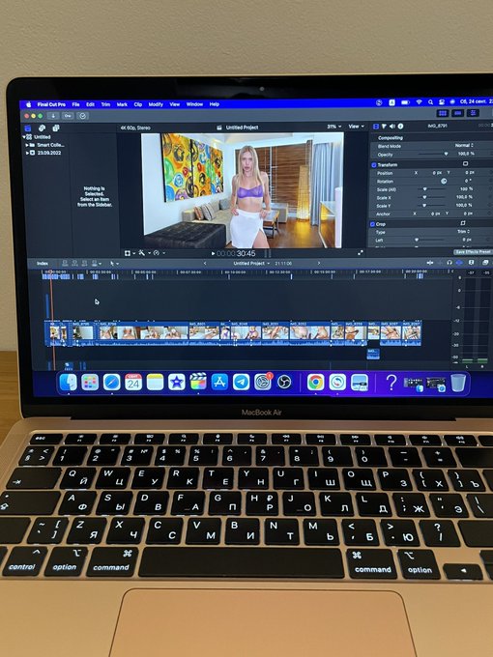
Task: Open the Video inspector tab icon
Action: coord(376,127)
